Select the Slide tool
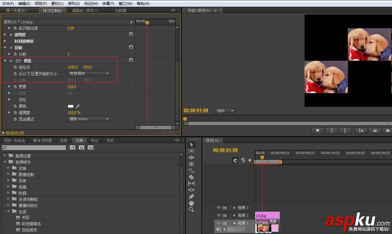This screenshot has width=392, height=234. (x=191, y=190)
